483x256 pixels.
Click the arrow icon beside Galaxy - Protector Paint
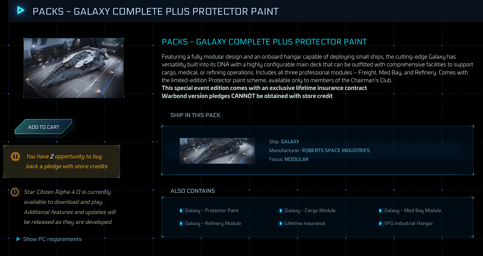click(181, 211)
